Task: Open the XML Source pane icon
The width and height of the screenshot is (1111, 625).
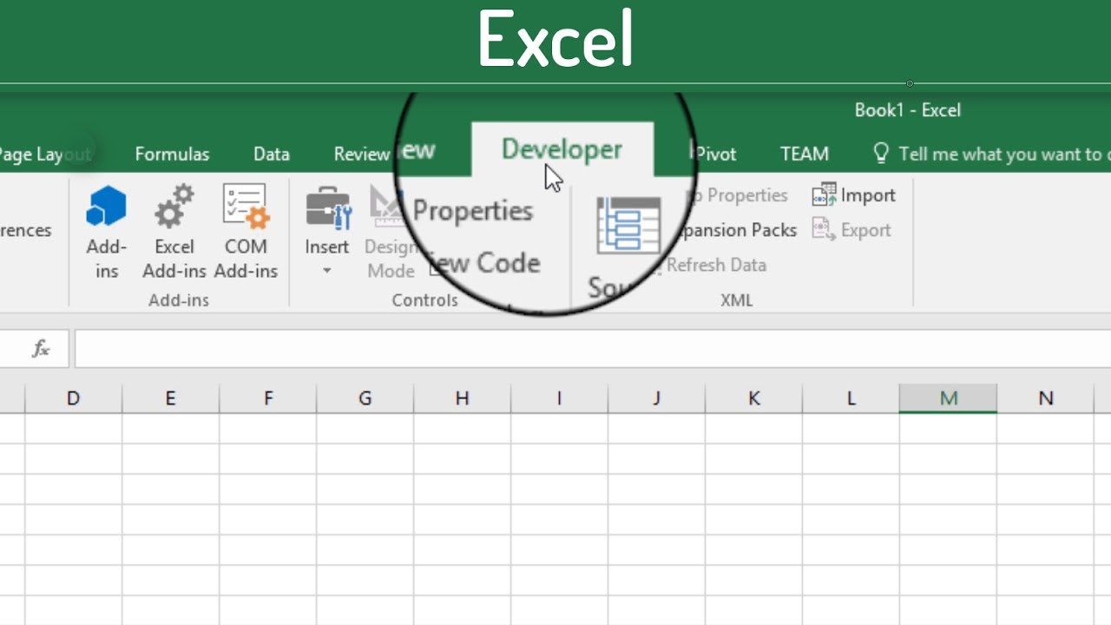Action: point(628,226)
